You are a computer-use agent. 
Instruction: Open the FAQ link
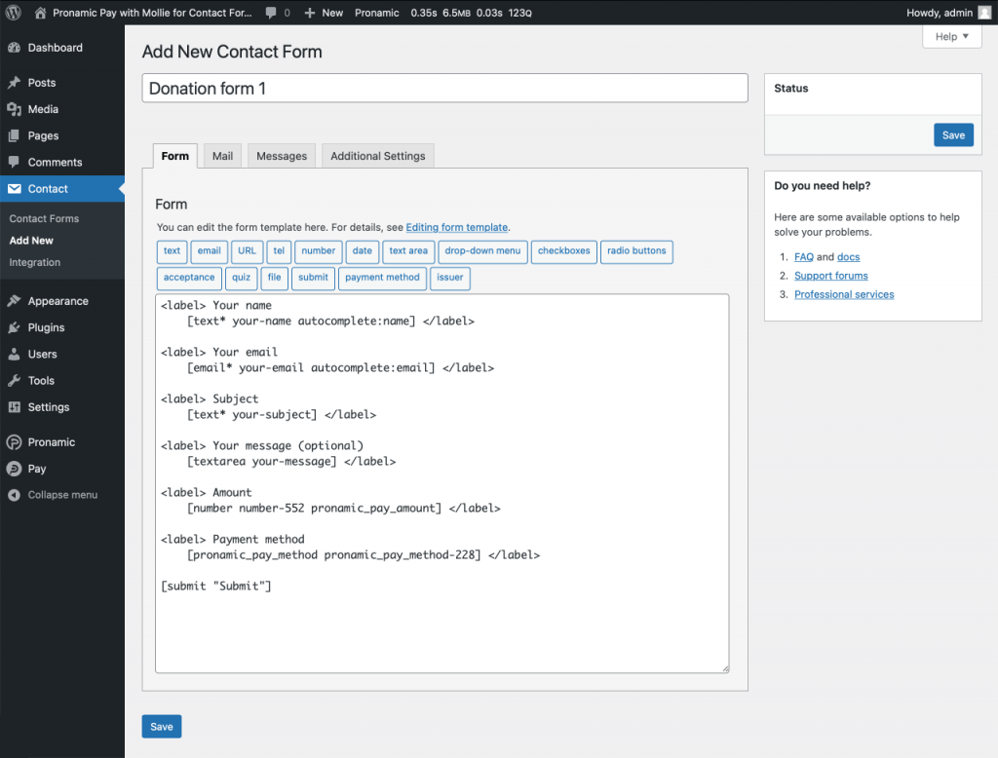(804, 257)
